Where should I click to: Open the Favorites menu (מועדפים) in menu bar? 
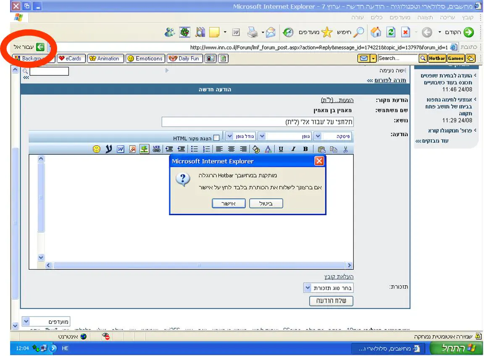400,18
